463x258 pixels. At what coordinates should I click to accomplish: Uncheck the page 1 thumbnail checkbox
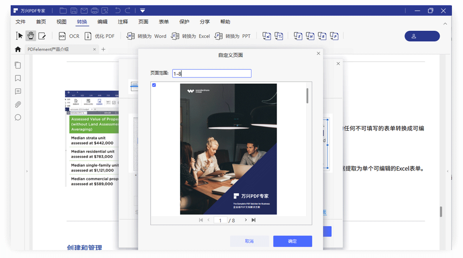(x=154, y=85)
